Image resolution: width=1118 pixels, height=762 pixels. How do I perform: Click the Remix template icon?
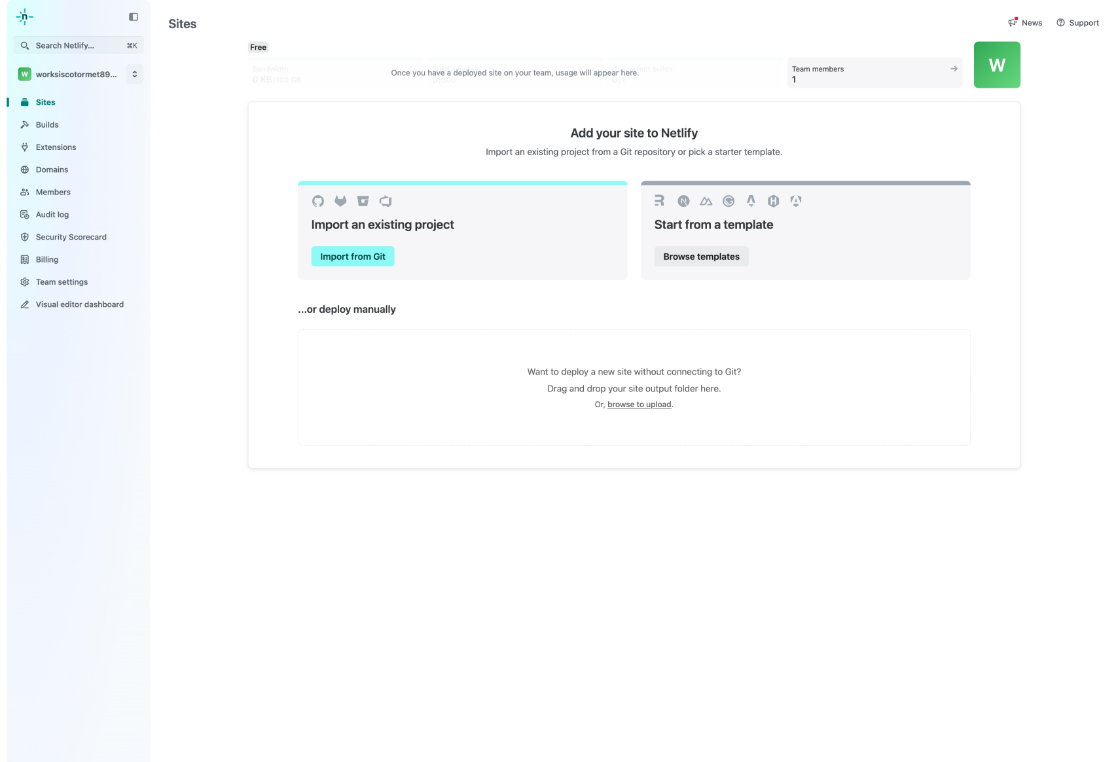[x=660, y=201]
